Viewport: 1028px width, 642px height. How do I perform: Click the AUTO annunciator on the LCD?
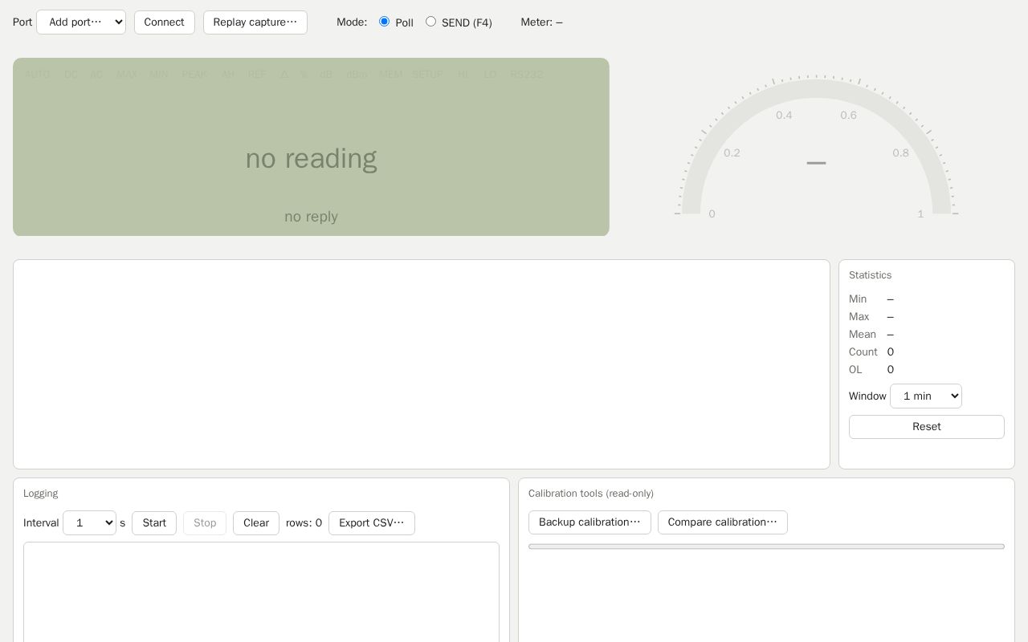point(37,75)
